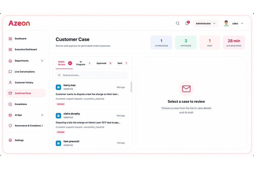Viewport: 254px width, 169px height.
Task: Open the Dashboard menu item
Action: 21,39
